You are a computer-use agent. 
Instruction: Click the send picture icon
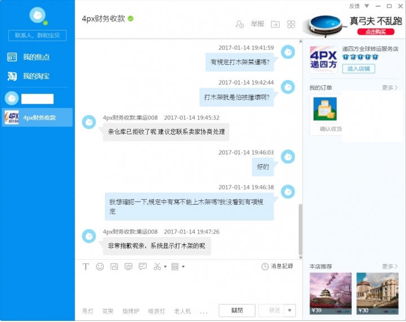click(x=114, y=267)
